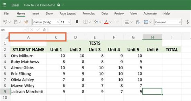Viewport: 191px width, 101px height.
Task: Open the View tab
Action: pyautogui.click(x=133, y=13)
